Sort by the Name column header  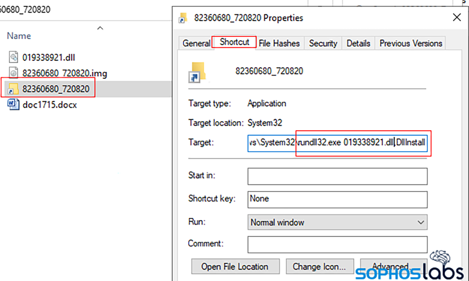19,36
